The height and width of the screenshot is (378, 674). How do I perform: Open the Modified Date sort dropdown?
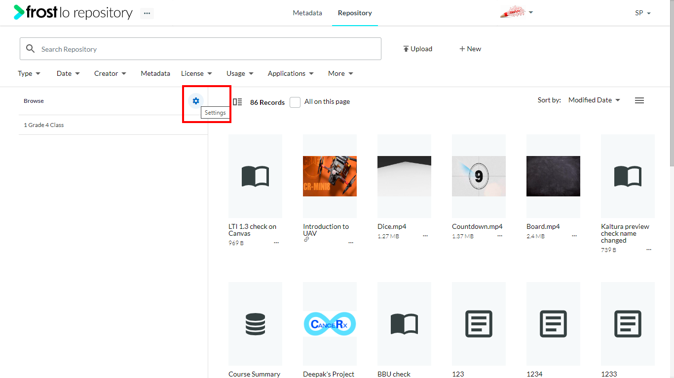click(x=594, y=100)
